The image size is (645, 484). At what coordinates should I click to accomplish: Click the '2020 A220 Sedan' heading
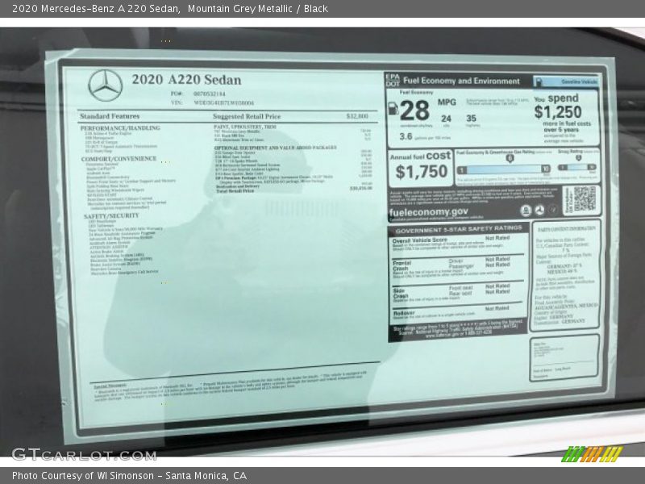pyautogui.click(x=186, y=79)
